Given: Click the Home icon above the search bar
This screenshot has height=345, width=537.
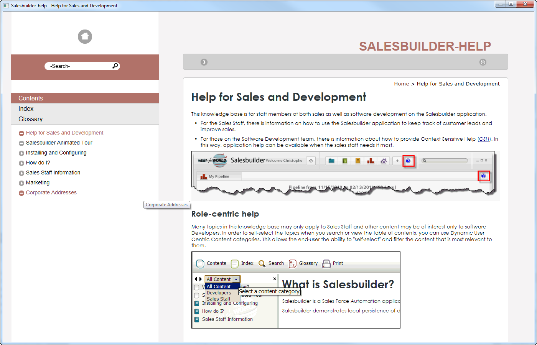Looking at the screenshot, I should (x=85, y=37).
